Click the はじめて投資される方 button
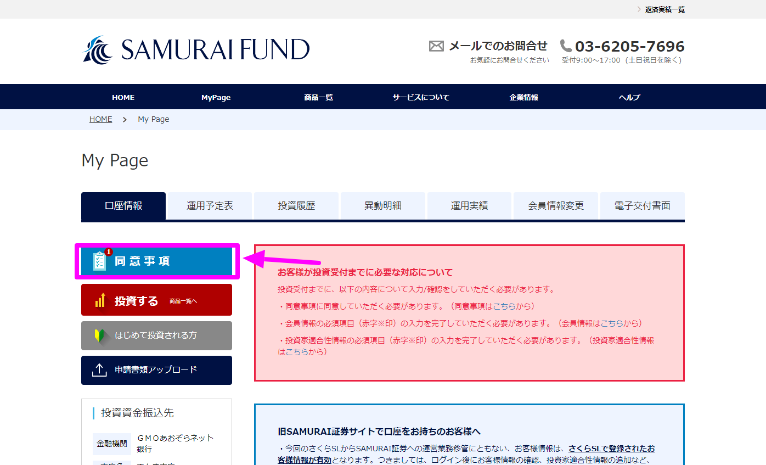 pyautogui.click(x=156, y=335)
